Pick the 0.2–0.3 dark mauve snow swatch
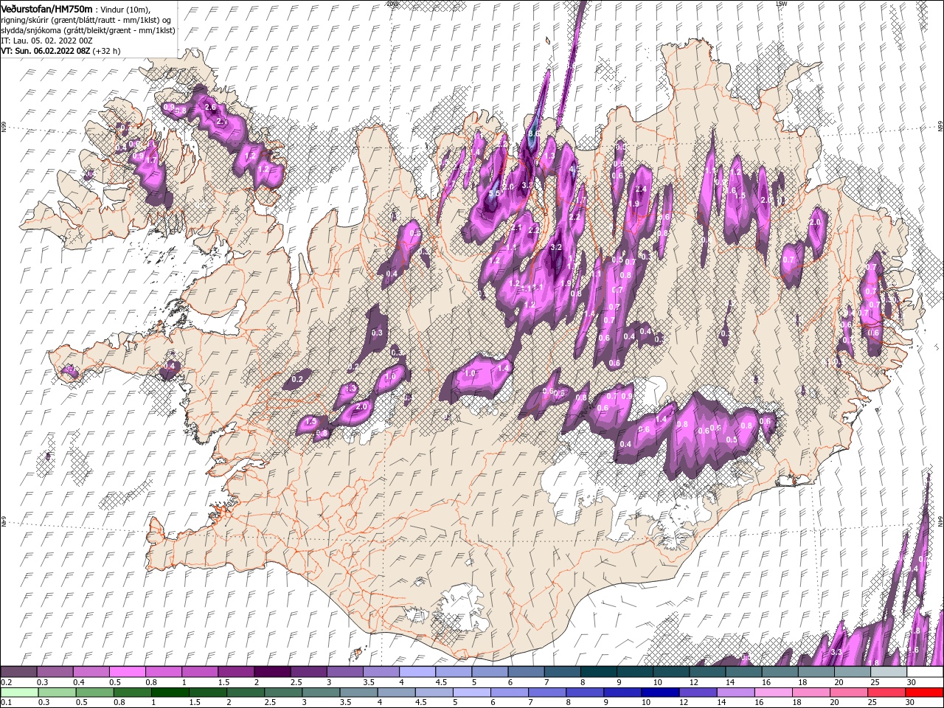The height and width of the screenshot is (708, 944). pyautogui.click(x=19, y=672)
